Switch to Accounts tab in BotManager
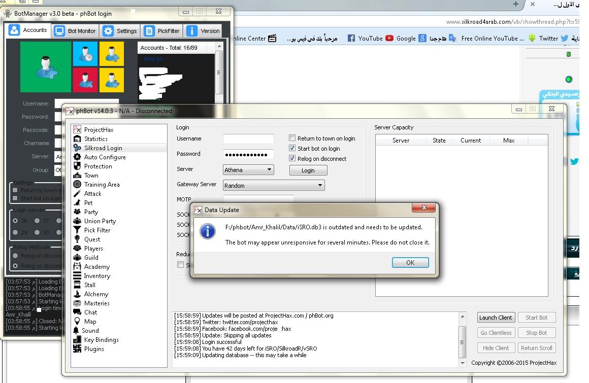The width and height of the screenshot is (589, 383). coord(28,30)
